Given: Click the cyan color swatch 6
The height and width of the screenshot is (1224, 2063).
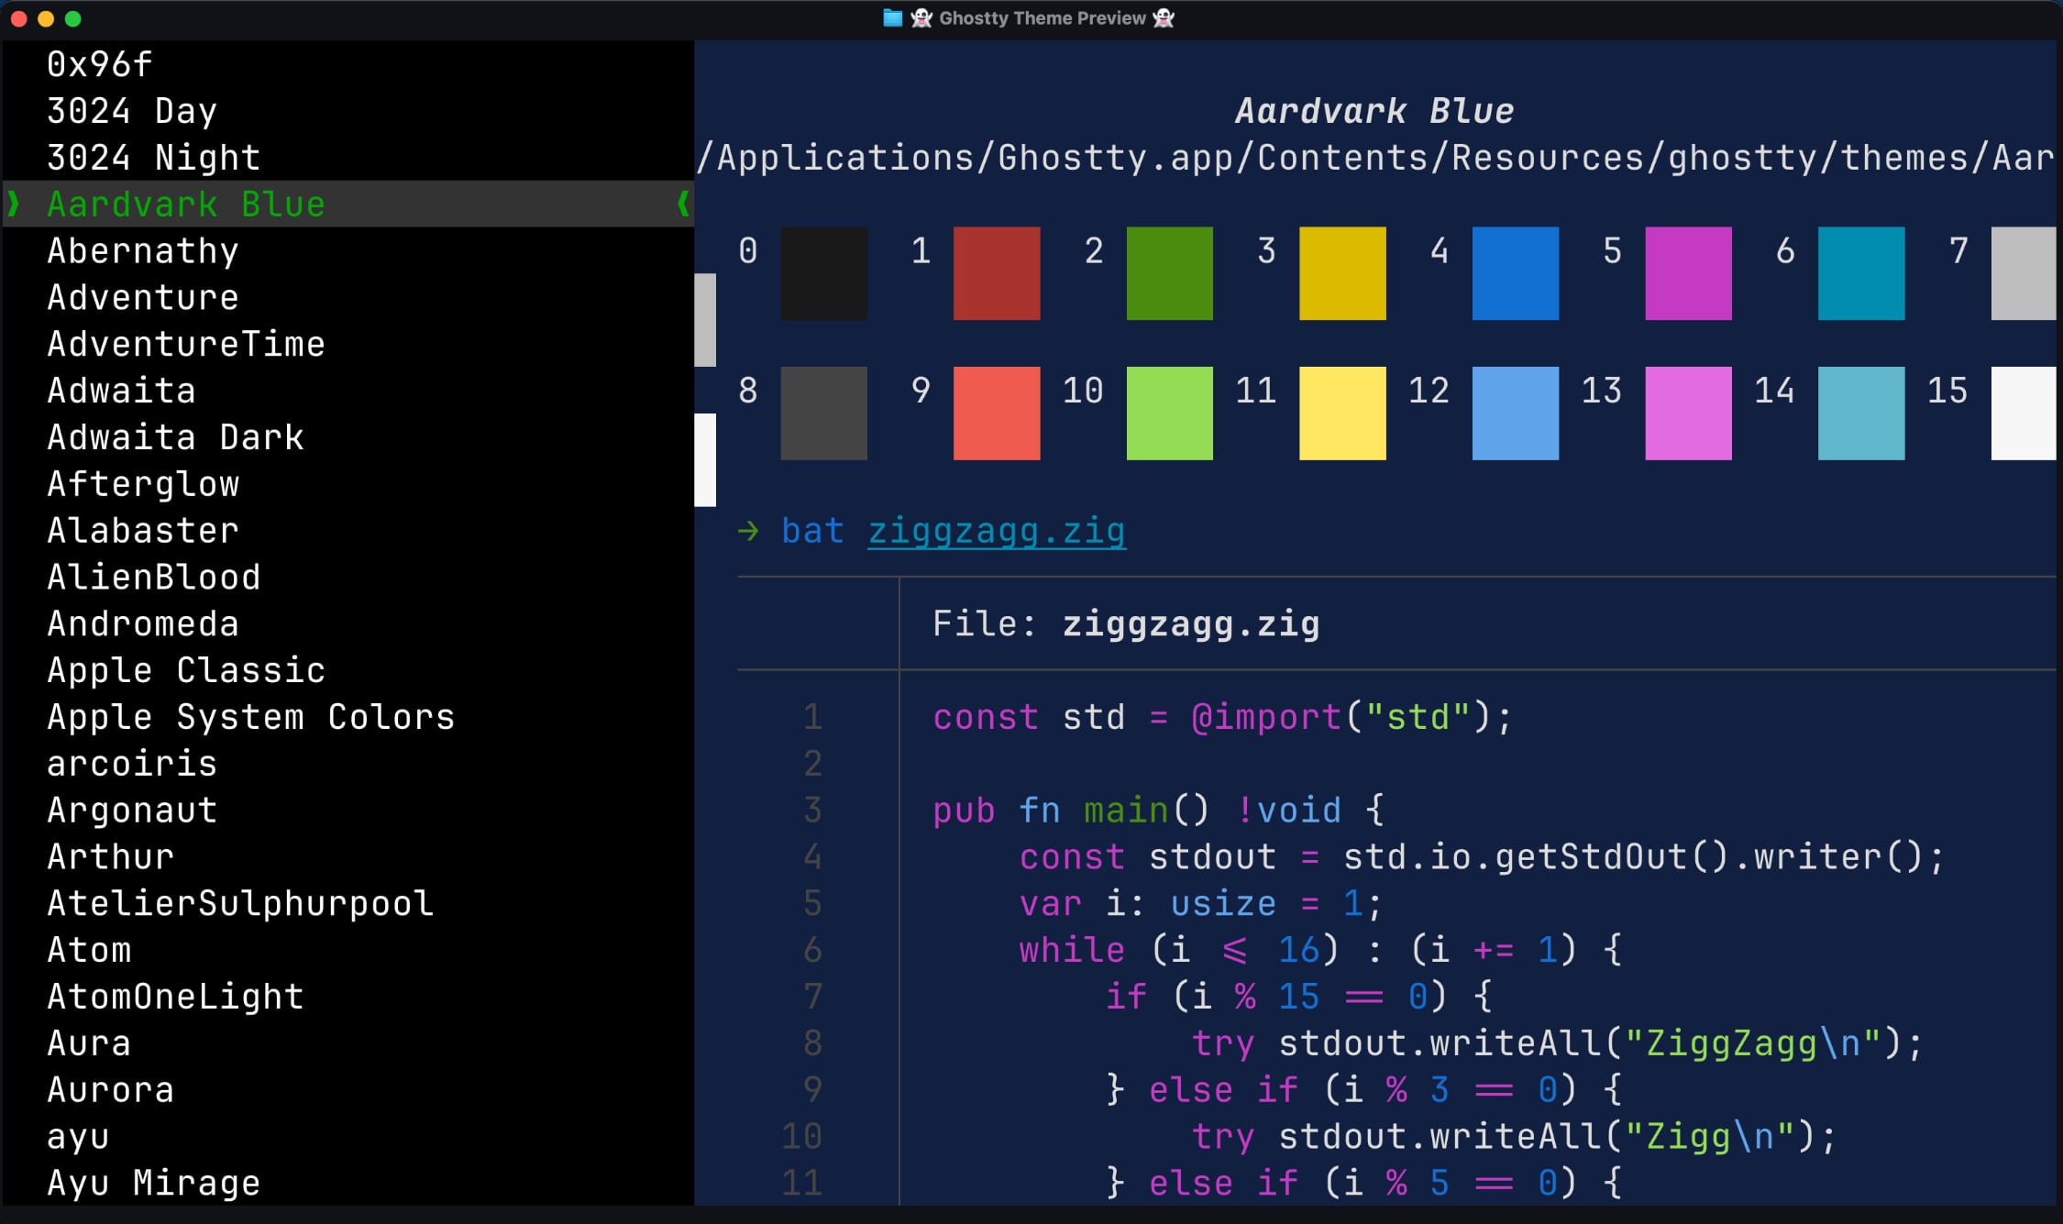Looking at the screenshot, I should 1861,273.
